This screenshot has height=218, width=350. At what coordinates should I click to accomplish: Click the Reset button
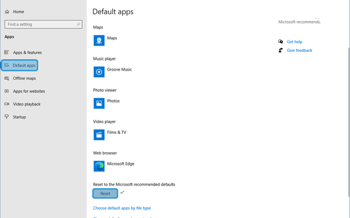click(105, 194)
